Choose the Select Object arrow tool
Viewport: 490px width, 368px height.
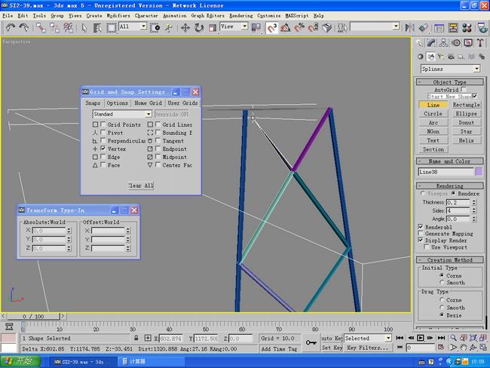[x=84, y=28]
